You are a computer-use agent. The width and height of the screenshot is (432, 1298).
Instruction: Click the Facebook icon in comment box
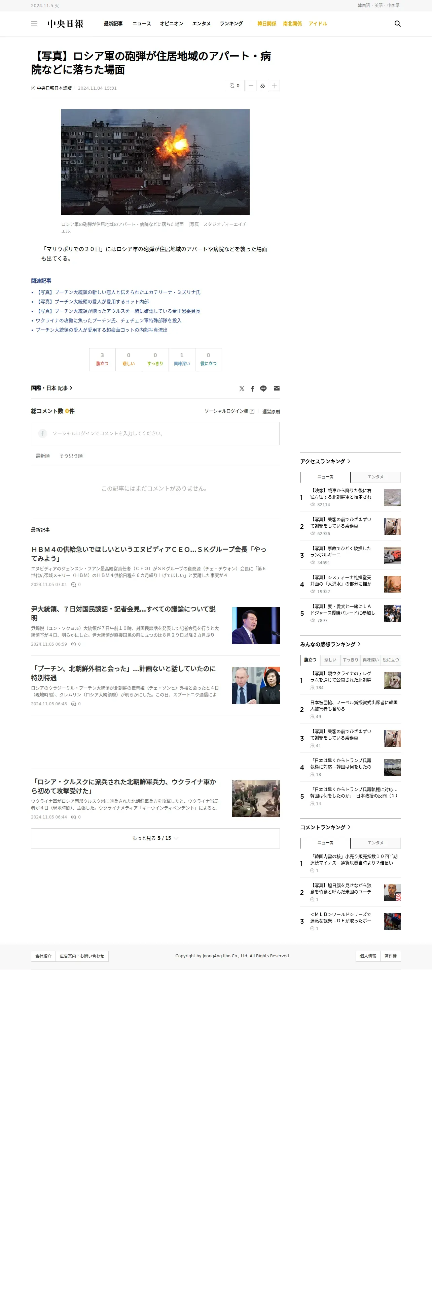point(43,433)
